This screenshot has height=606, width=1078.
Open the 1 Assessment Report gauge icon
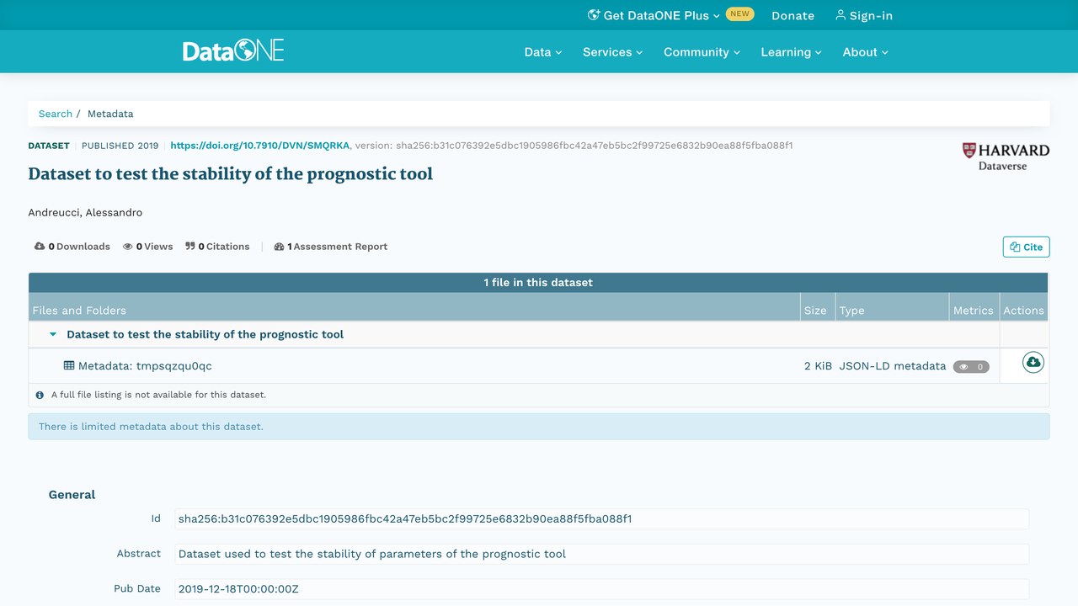click(x=279, y=247)
